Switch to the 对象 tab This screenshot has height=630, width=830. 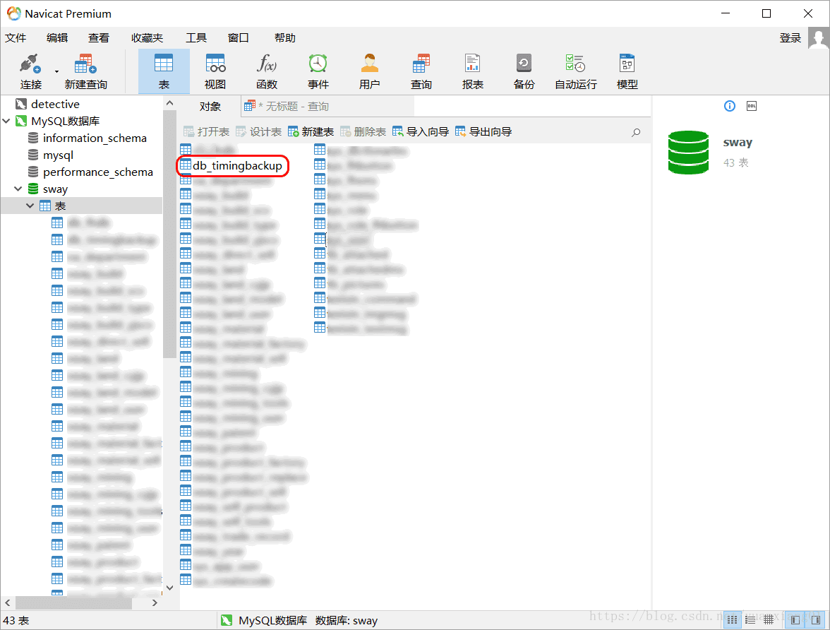tap(210, 107)
